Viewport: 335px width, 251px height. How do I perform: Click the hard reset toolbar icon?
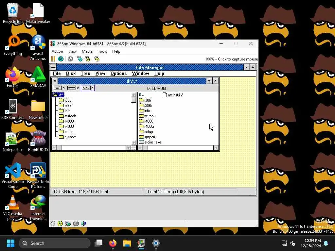click(61, 59)
